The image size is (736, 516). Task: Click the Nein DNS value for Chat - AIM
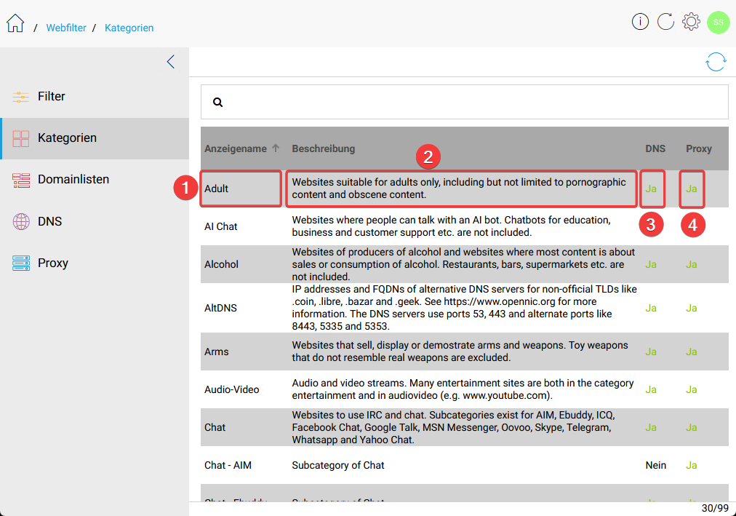[x=655, y=465]
